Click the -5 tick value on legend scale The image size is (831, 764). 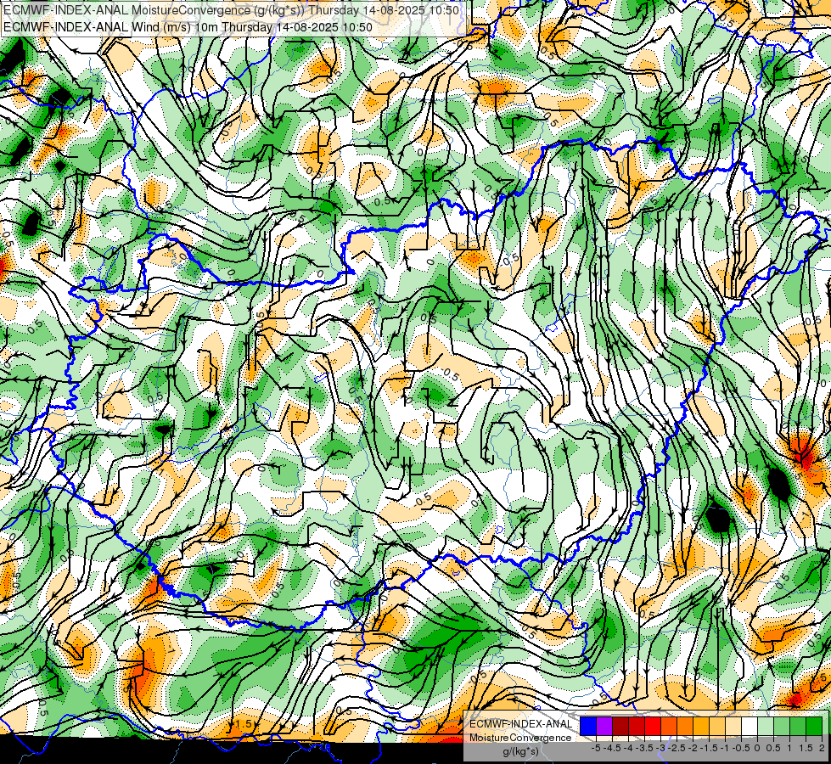(596, 748)
